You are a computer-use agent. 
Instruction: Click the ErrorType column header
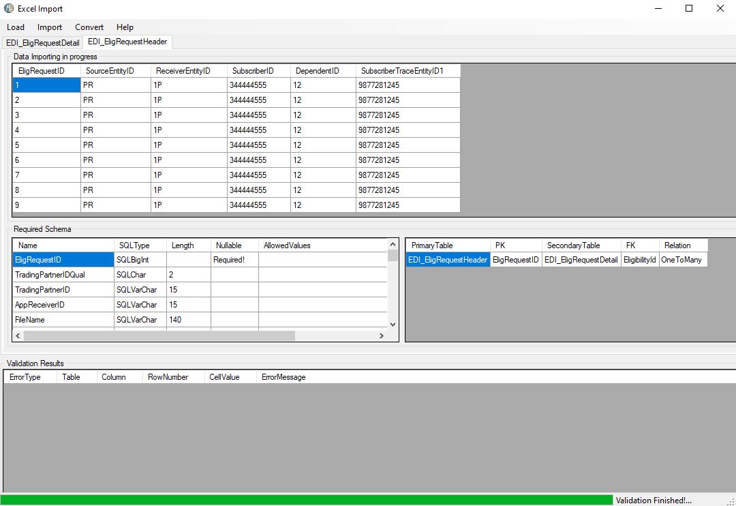31,377
